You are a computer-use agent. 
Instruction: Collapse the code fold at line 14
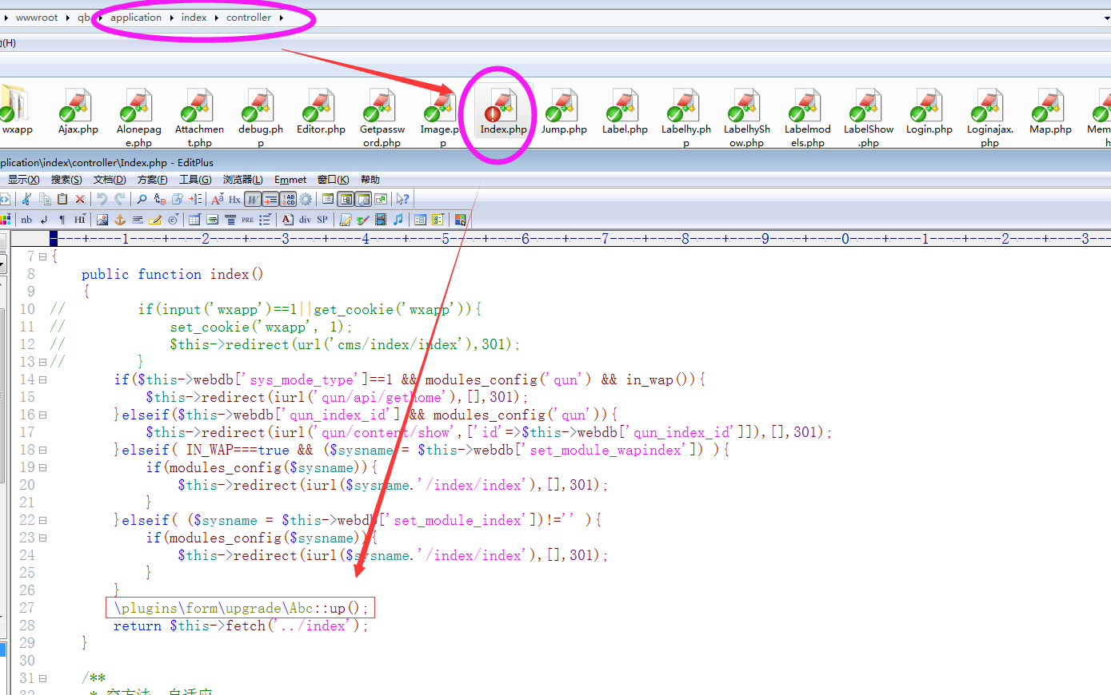43,380
